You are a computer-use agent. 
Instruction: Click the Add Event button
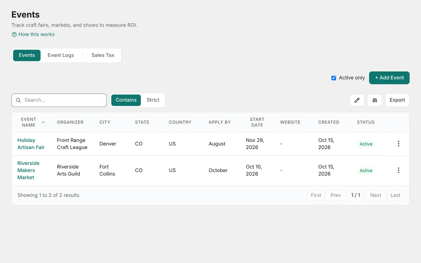tap(389, 78)
